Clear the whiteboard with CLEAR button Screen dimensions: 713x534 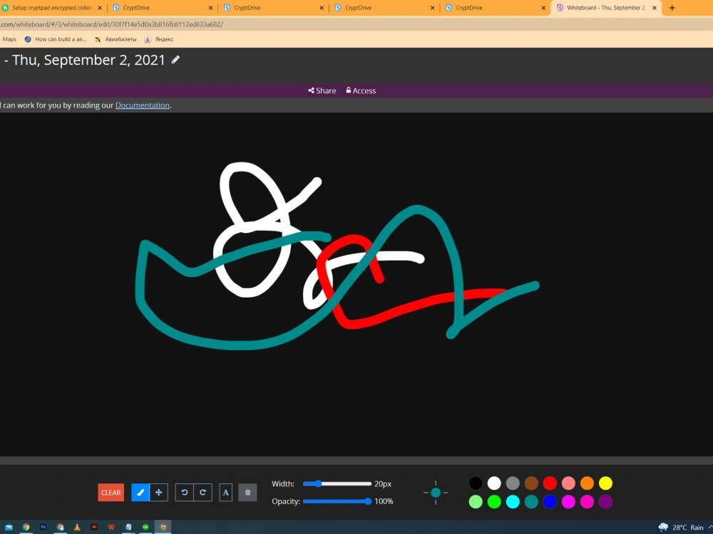pyautogui.click(x=111, y=492)
